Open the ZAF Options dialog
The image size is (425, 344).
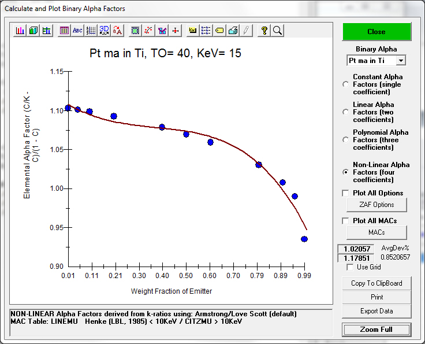[376, 205]
